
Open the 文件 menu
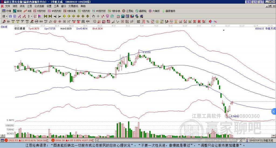pyautogui.click(x=7, y=6)
